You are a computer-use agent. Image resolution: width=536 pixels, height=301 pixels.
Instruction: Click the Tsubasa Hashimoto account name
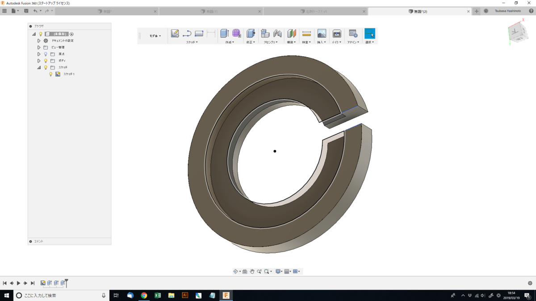tap(508, 11)
